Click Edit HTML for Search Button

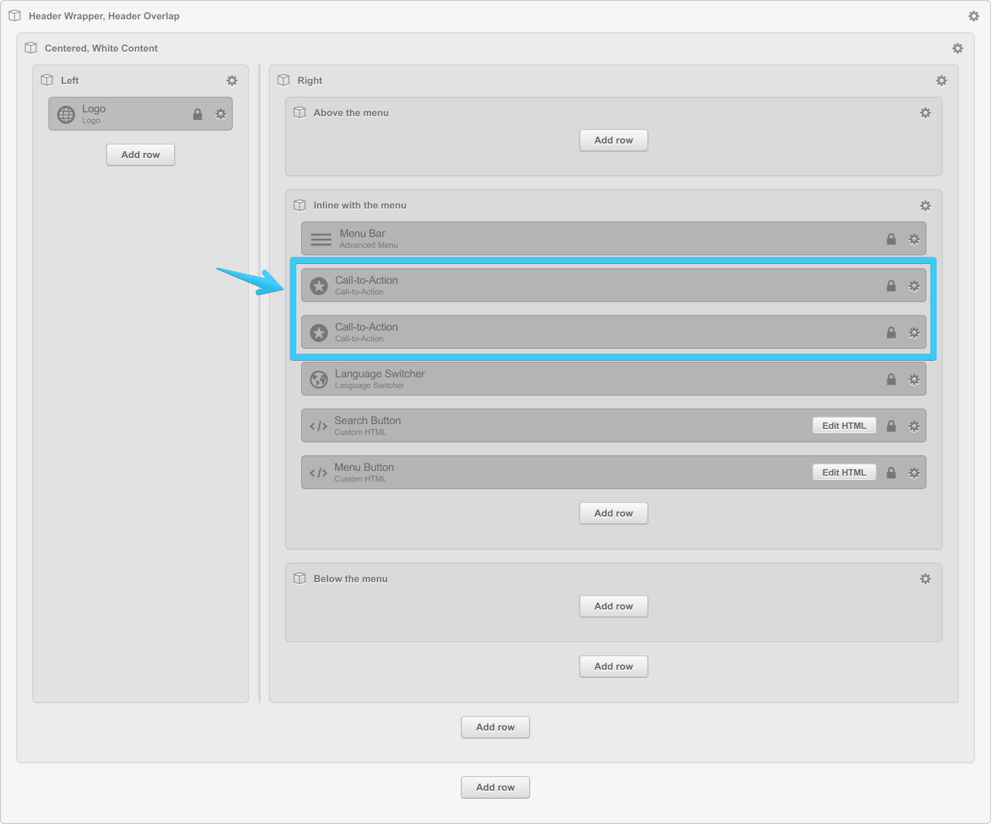[844, 426]
